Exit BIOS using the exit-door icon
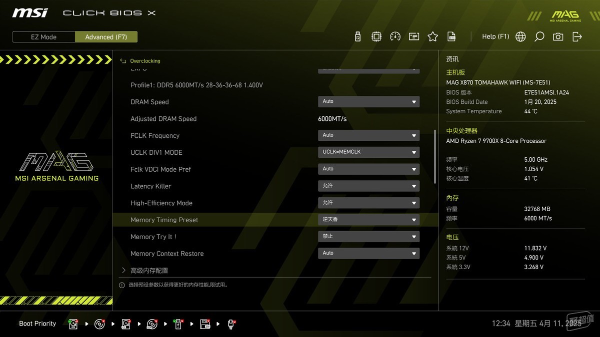The image size is (600, 337). click(577, 36)
